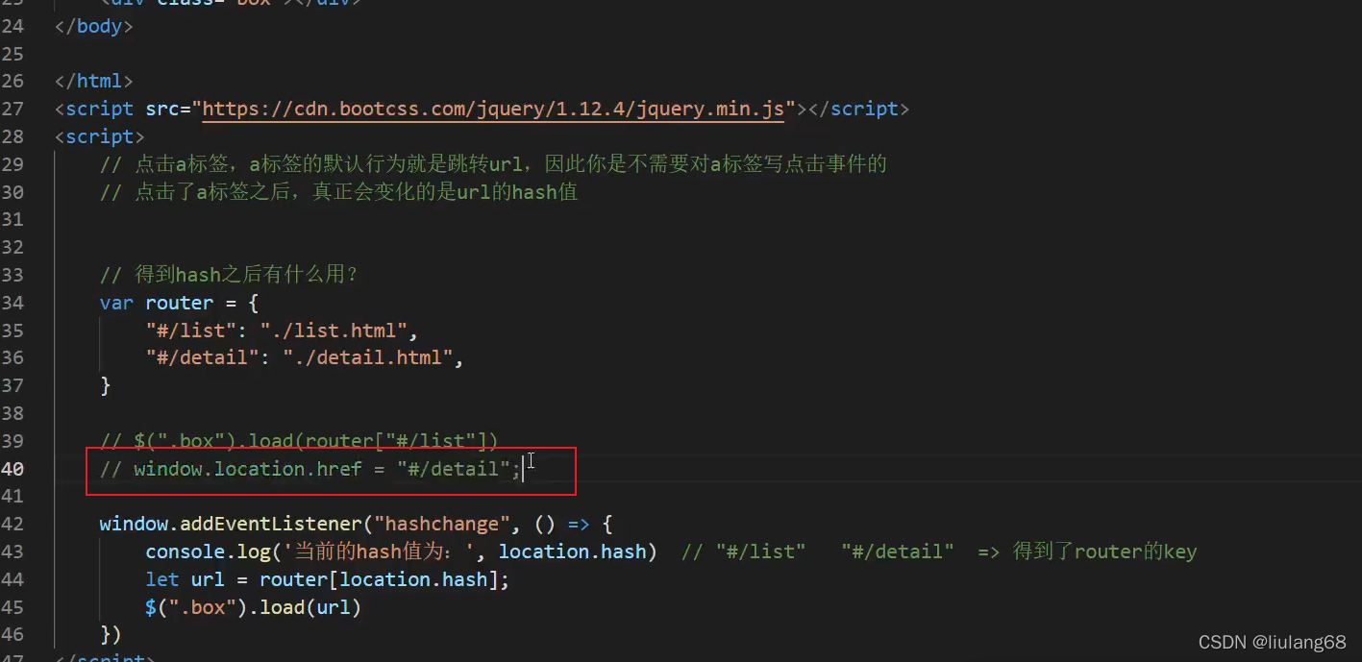This screenshot has height=662, width=1362.
Task: Click the closing </html> tag
Action: coord(94,81)
